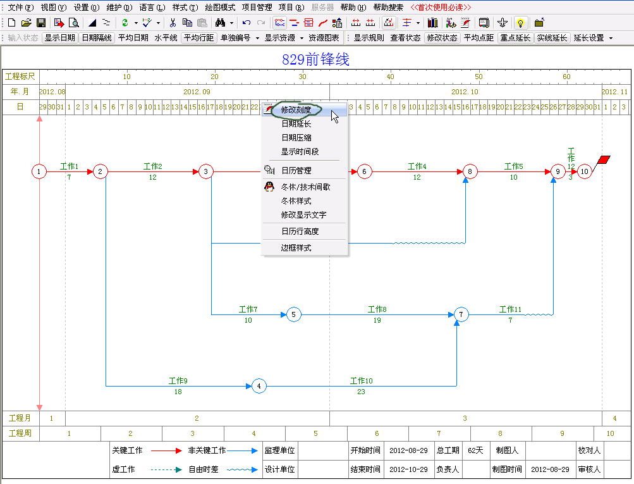Click the export icon with red arrow
The image size is (634, 484).
(x=59, y=23)
